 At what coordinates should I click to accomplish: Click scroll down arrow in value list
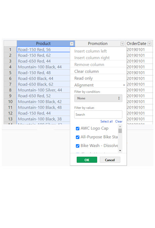(120, 151)
